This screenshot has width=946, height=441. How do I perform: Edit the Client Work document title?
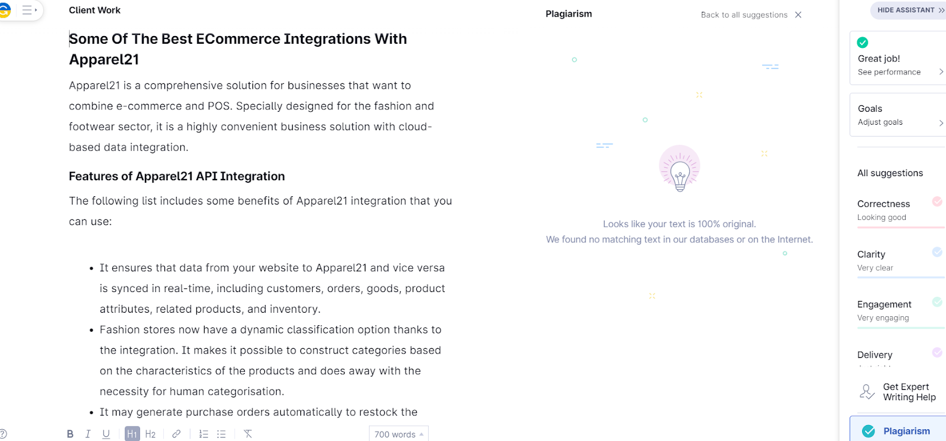[95, 10]
